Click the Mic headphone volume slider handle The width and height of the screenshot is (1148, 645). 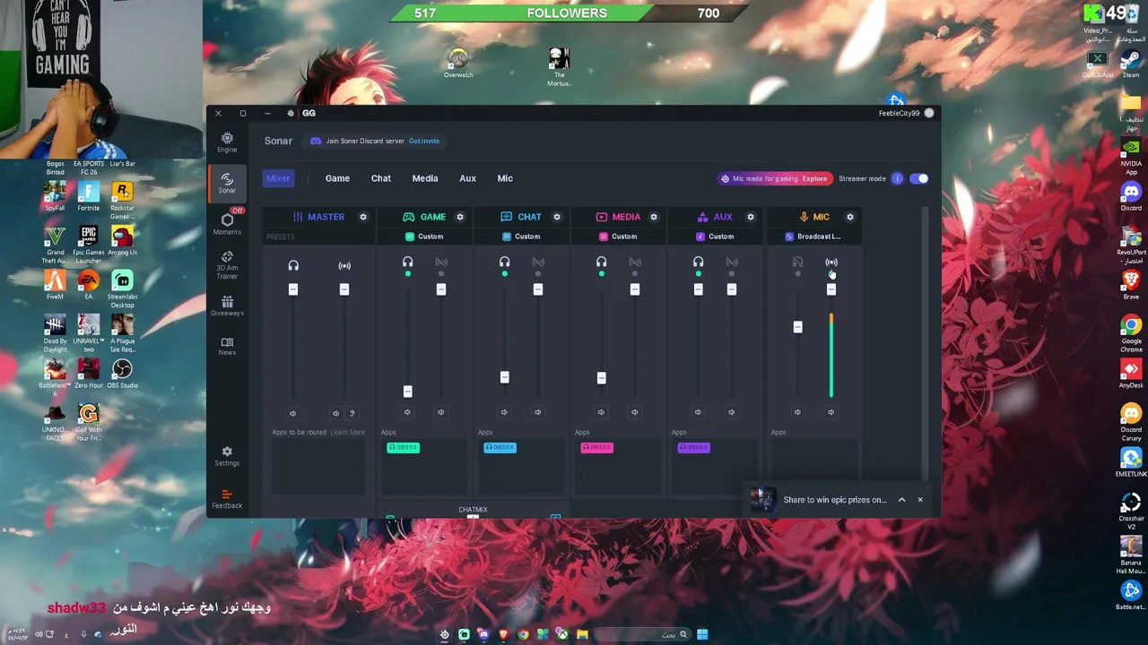click(797, 327)
